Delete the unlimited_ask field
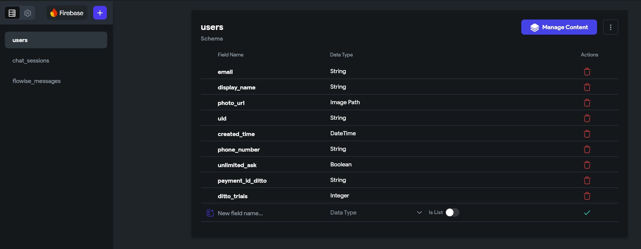The image size is (641, 249). (x=587, y=165)
